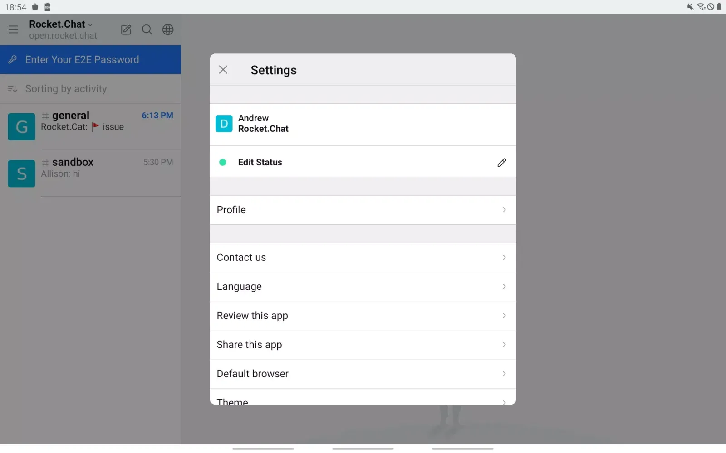Image resolution: width=726 pixels, height=453 pixels.
Task: Mute notifications via the status bar icon
Action: (690, 7)
